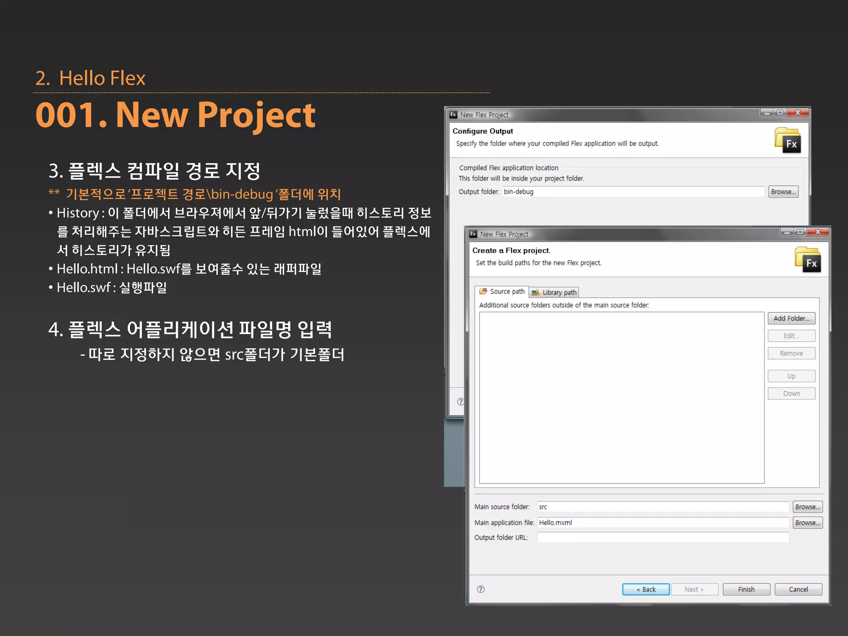Close the front New Flex Project dialog
Image resolution: width=848 pixels, height=636 pixels.
click(x=818, y=232)
